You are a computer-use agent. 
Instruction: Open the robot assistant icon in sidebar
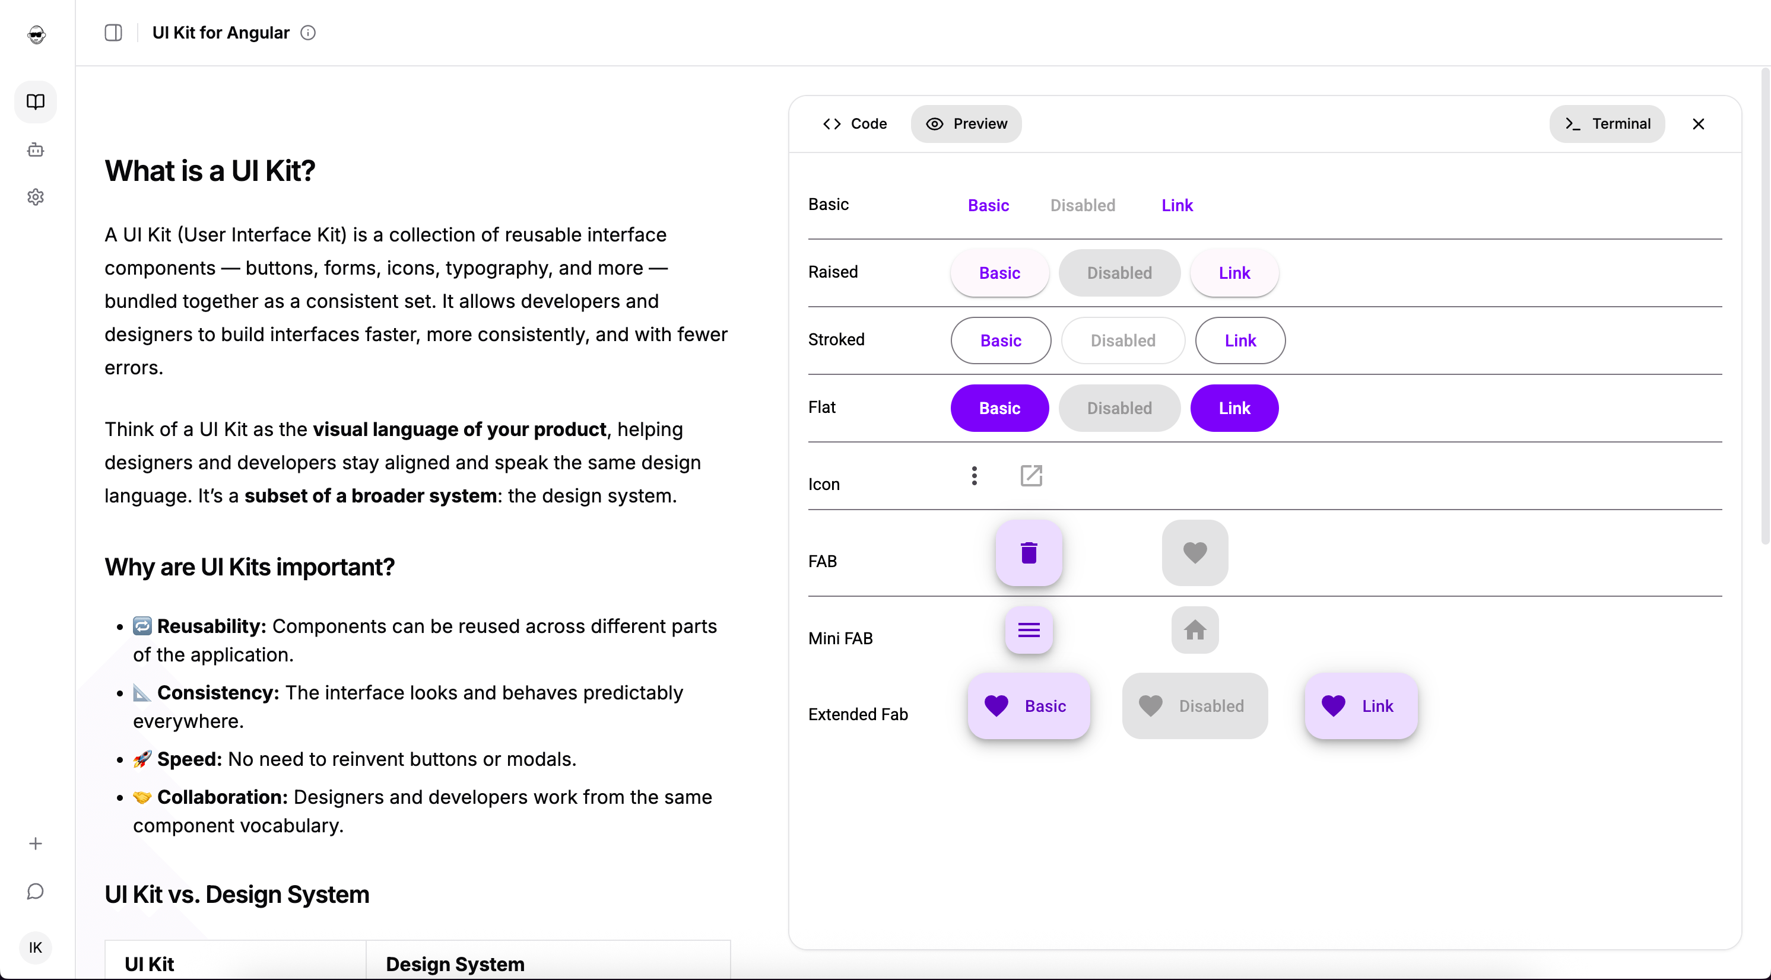click(36, 150)
